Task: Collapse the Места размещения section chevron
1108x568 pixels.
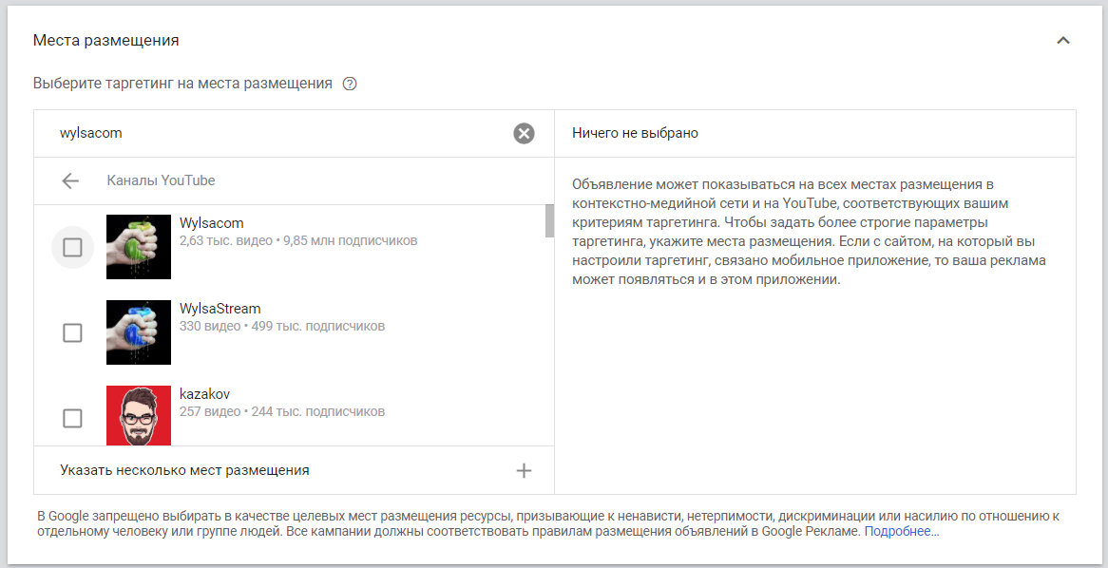Action: point(1063,41)
